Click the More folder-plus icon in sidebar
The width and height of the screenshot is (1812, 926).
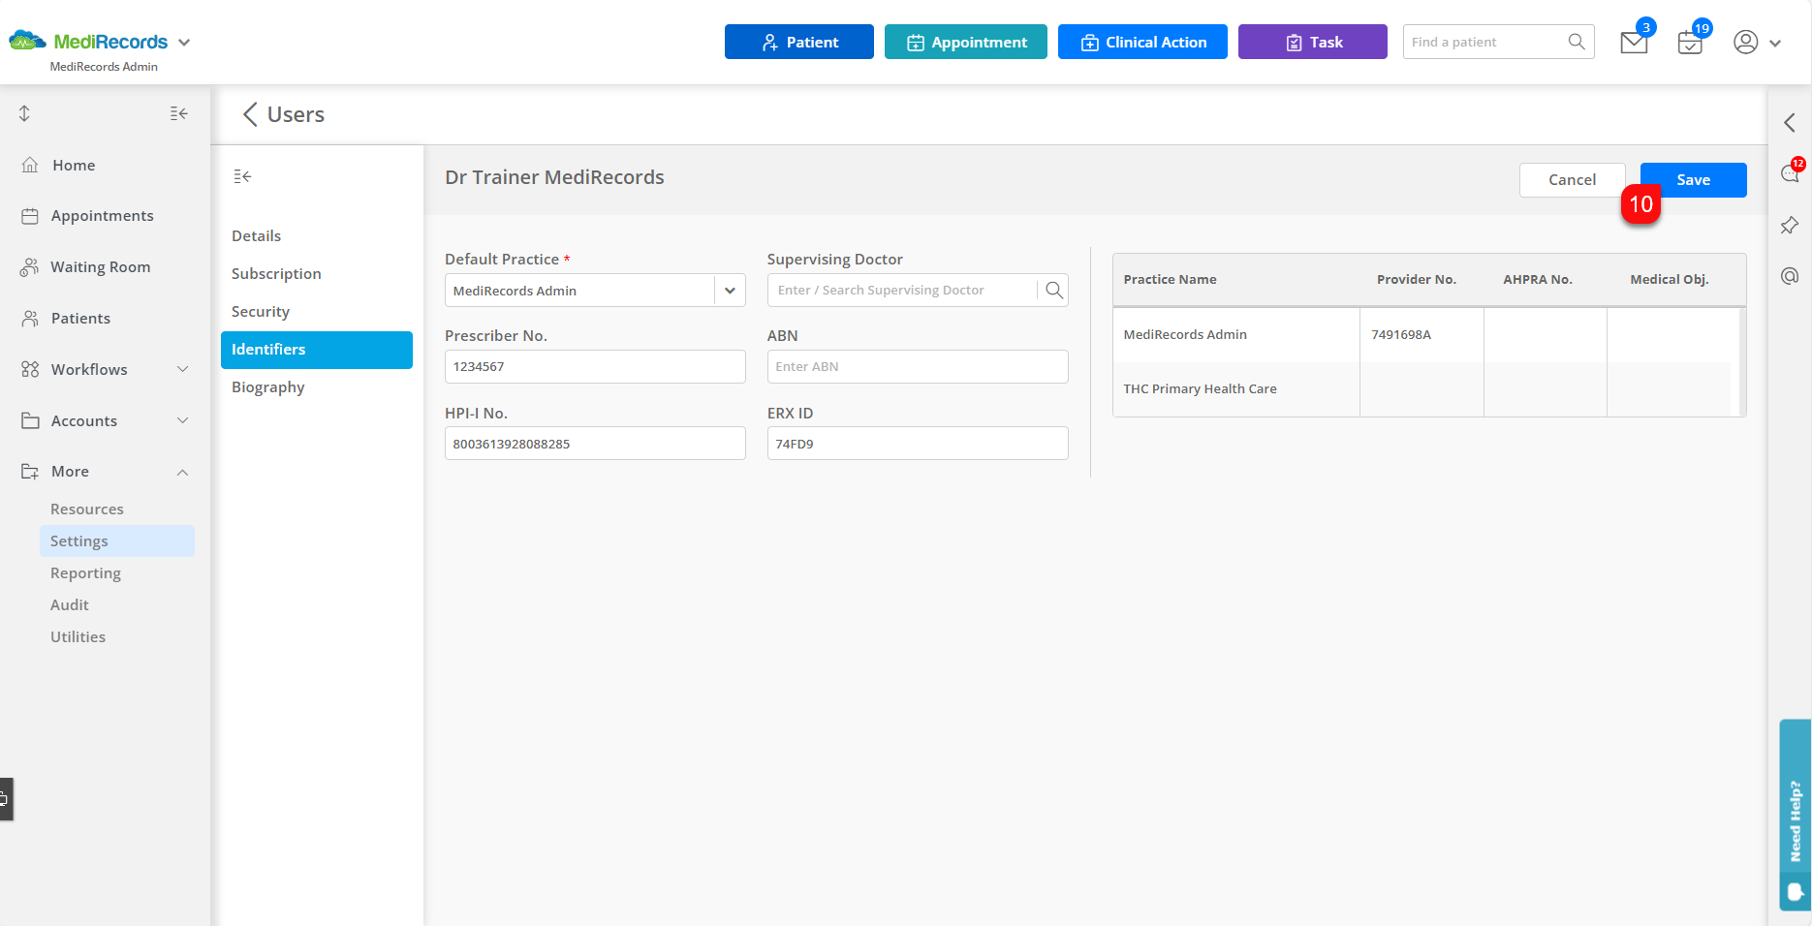pyautogui.click(x=30, y=472)
